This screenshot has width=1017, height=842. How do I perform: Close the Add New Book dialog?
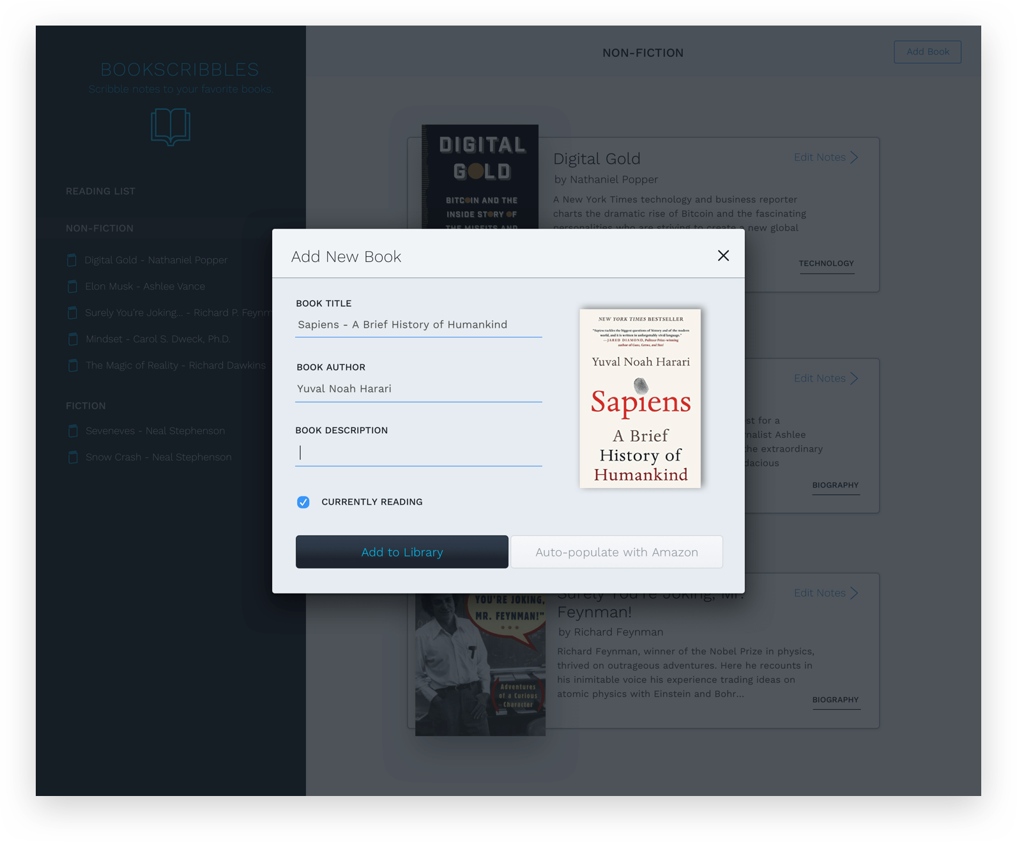coord(723,256)
